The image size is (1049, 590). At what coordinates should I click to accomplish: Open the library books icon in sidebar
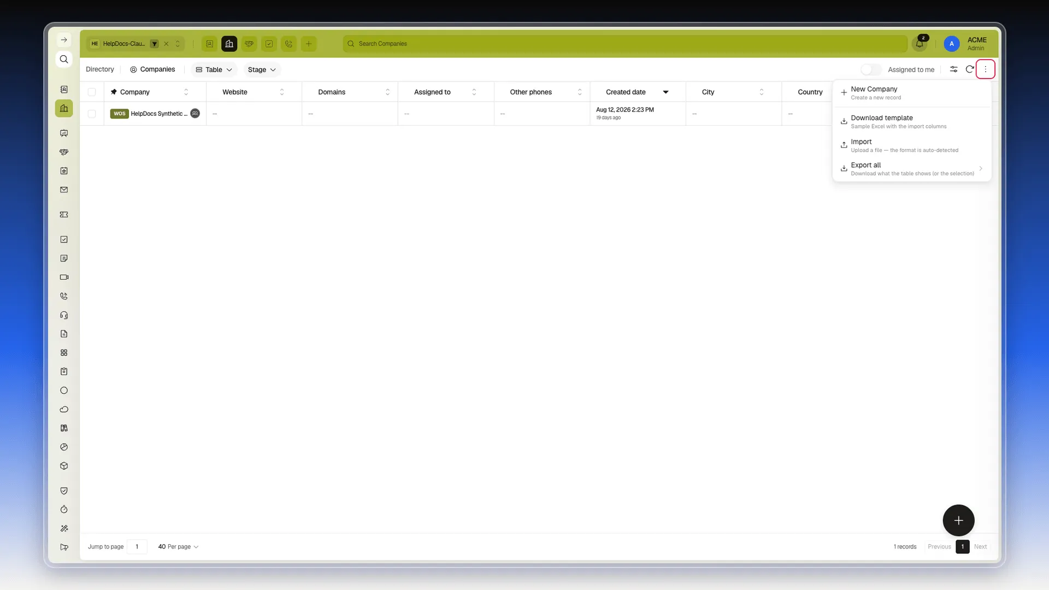point(64,428)
